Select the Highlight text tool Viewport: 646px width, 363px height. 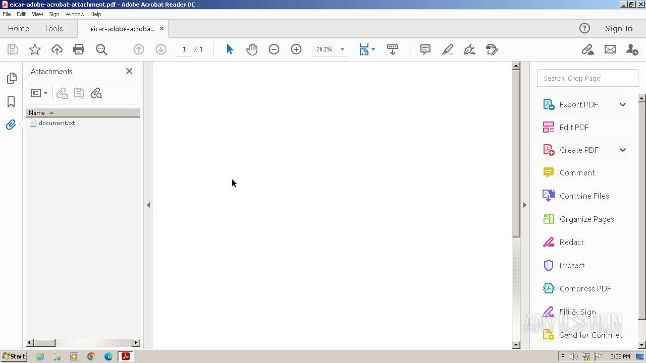pos(448,49)
